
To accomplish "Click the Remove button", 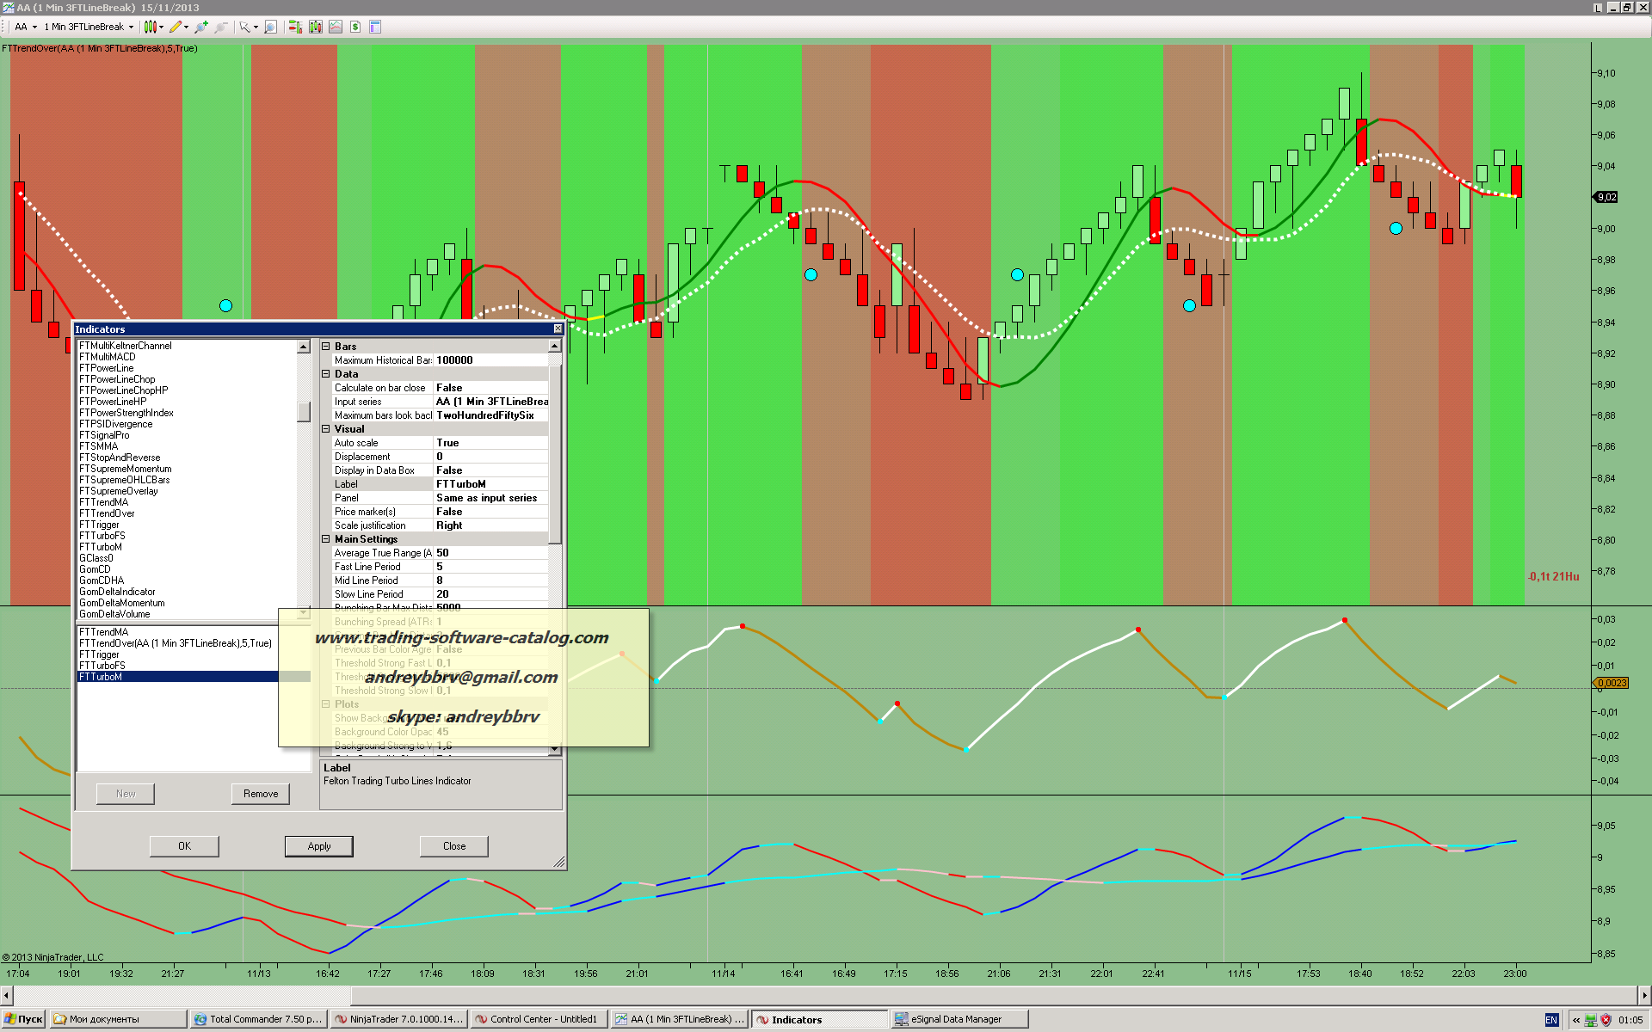I will point(260,794).
